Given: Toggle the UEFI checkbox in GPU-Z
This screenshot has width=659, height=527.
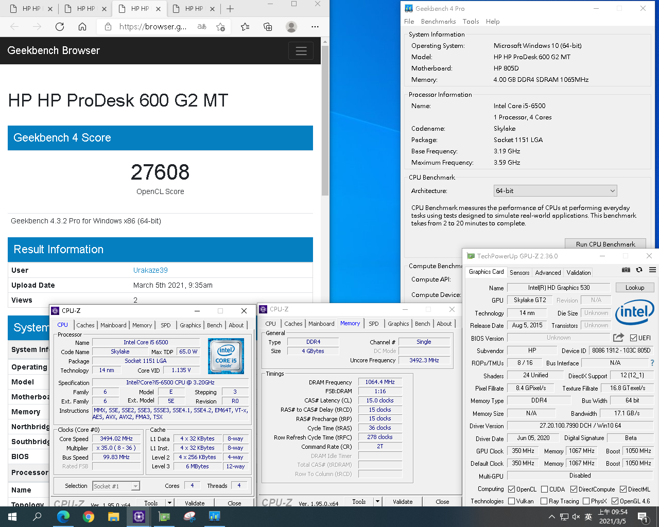Looking at the screenshot, I should pos(634,338).
